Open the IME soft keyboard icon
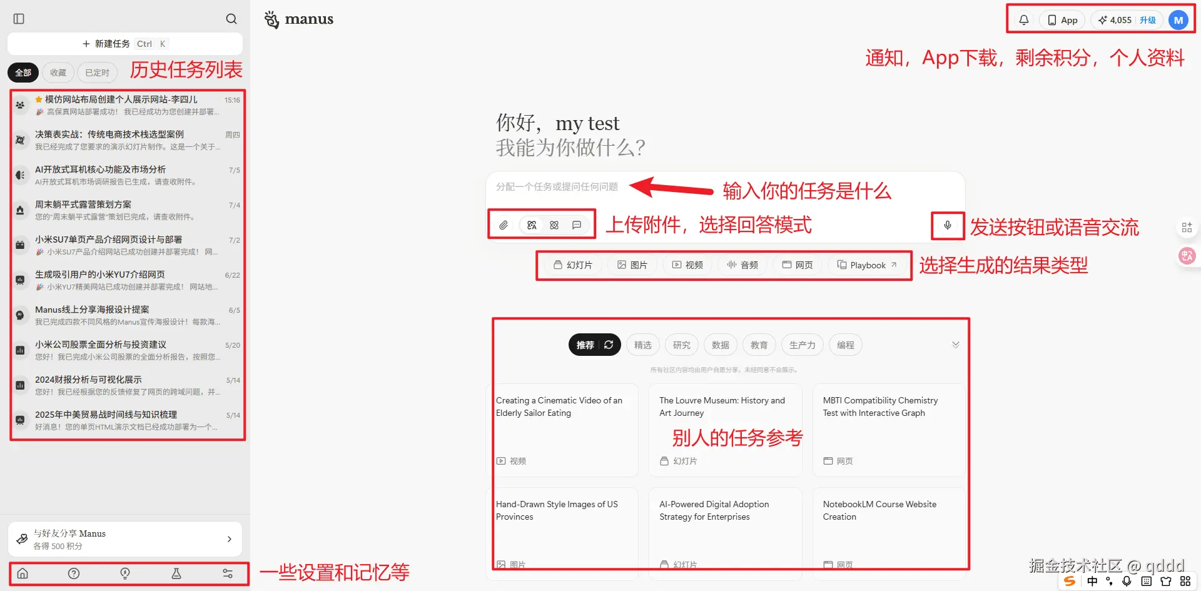Viewport: 1201px width, 591px height. 1147,581
